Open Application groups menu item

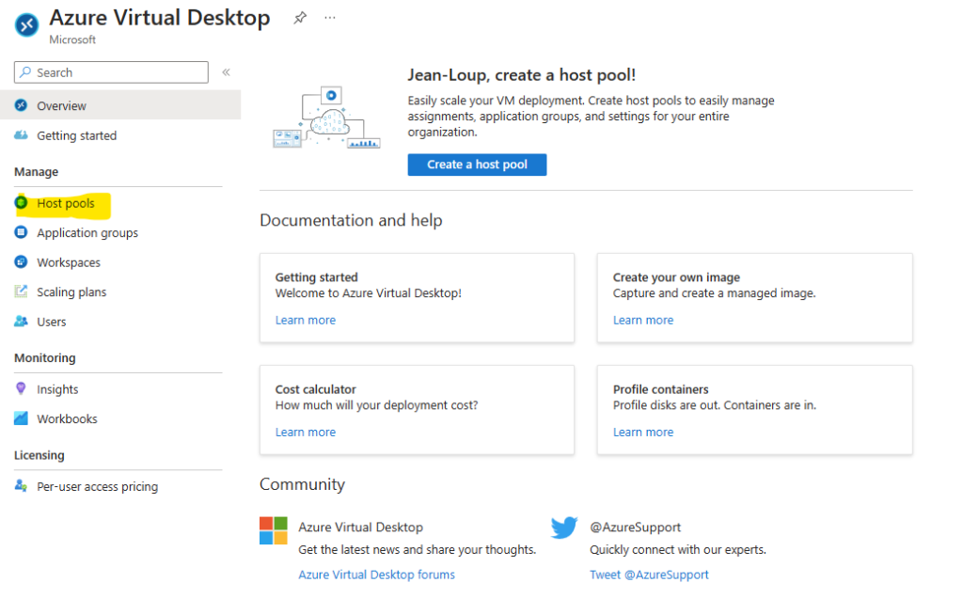click(87, 232)
